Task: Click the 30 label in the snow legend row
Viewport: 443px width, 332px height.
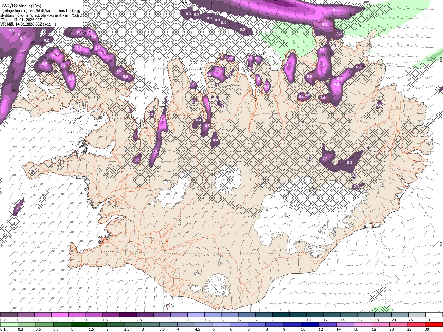Action: (428, 320)
